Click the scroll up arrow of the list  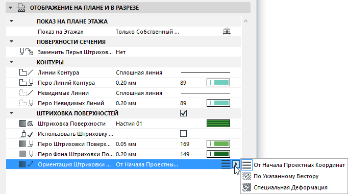point(245,21)
